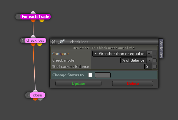This screenshot has width=178, height=120.
Task: Open the Variables side tab
Action: click(161, 49)
